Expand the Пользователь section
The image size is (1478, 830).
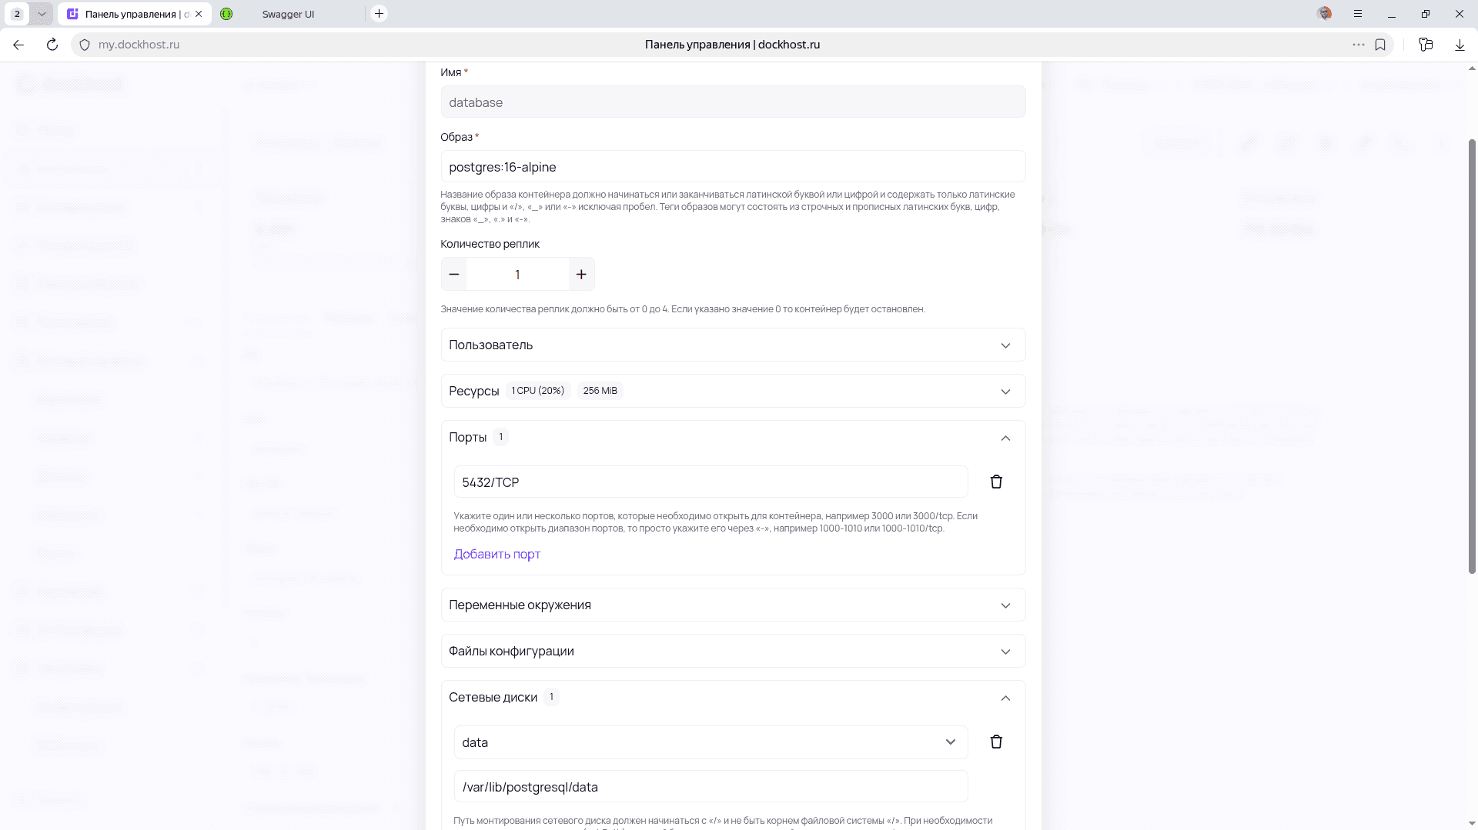click(733, 345)
